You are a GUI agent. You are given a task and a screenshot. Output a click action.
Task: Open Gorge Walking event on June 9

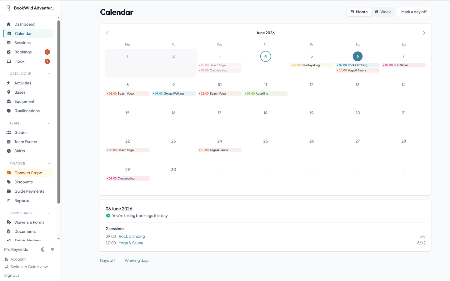point(173,93)
